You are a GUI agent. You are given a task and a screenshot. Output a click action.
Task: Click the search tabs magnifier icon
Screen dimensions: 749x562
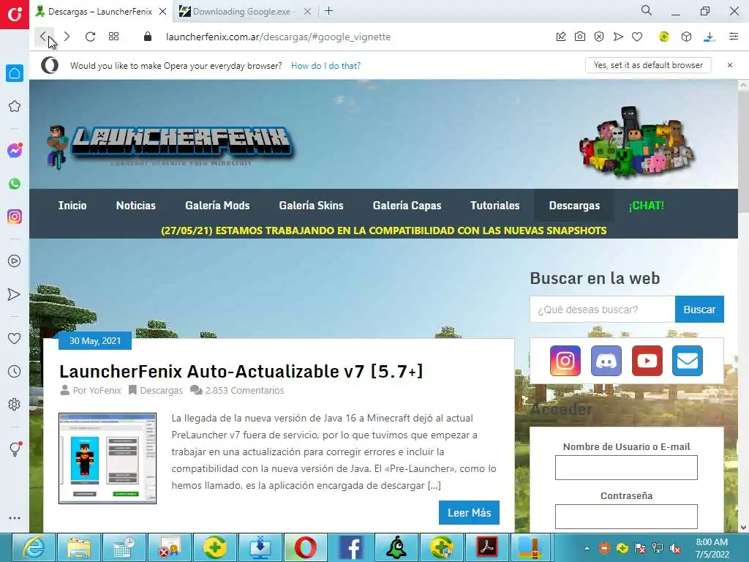click(647, 10)
